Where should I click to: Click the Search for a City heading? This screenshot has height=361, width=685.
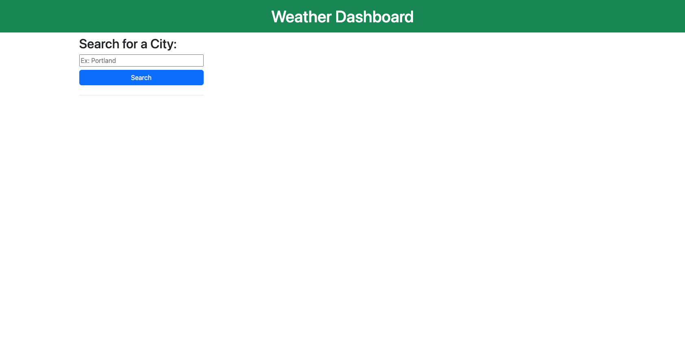pos(128,43)
